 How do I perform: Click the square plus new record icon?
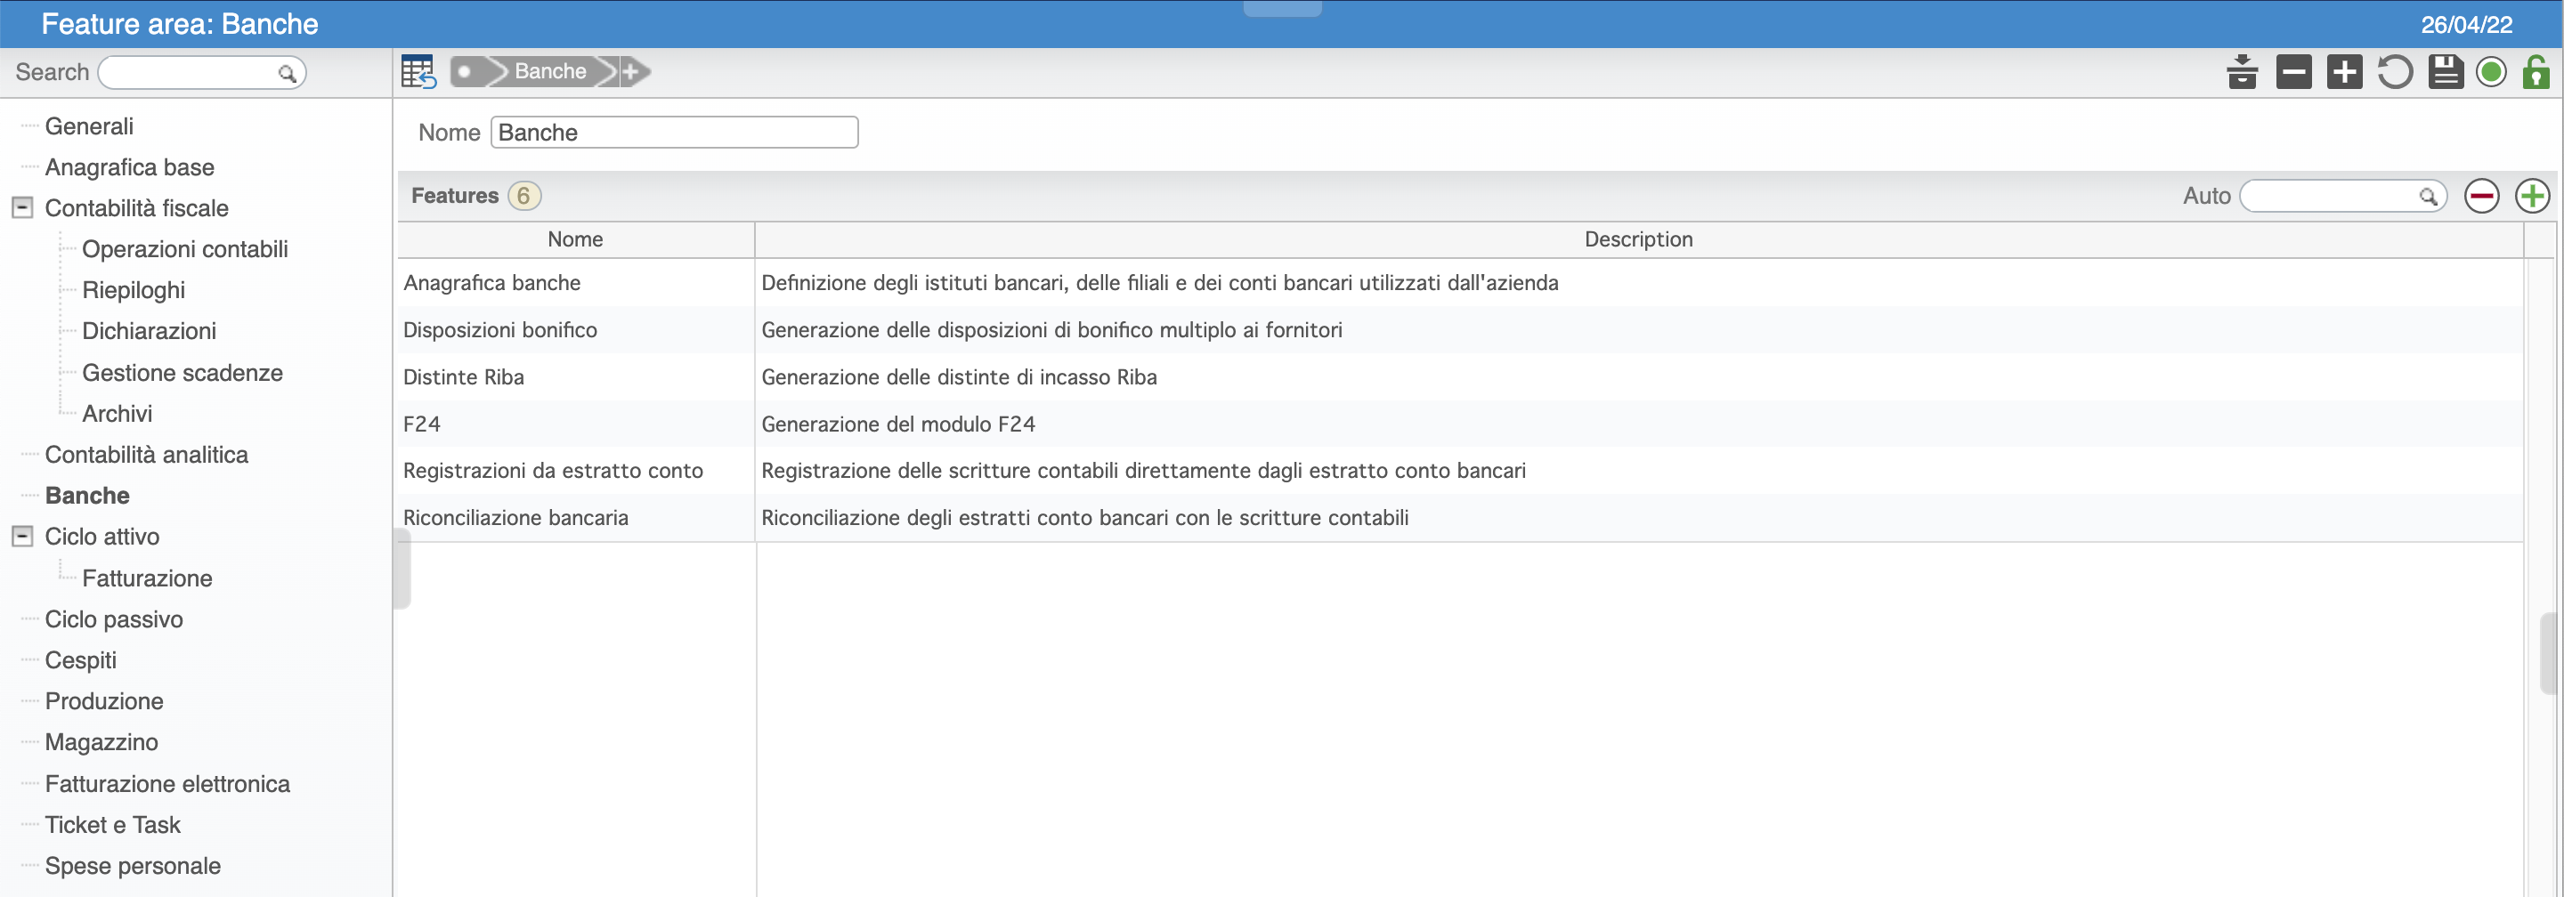[x=2344, y=71]
